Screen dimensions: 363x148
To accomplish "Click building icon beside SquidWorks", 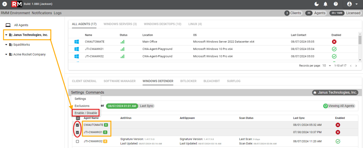I will pos(11,45).
